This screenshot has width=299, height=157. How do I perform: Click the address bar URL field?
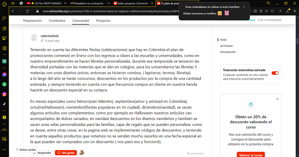click(x=110, y=11)
